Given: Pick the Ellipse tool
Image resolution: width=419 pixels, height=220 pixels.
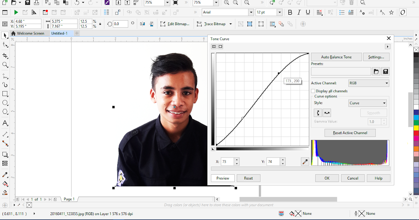Looking at the screenshot, I should tap(5, 103).
